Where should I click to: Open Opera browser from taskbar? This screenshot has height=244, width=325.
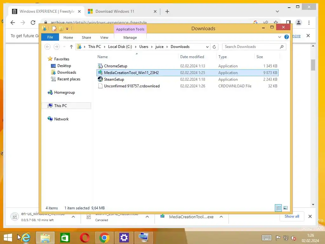[x=84, y=238]
